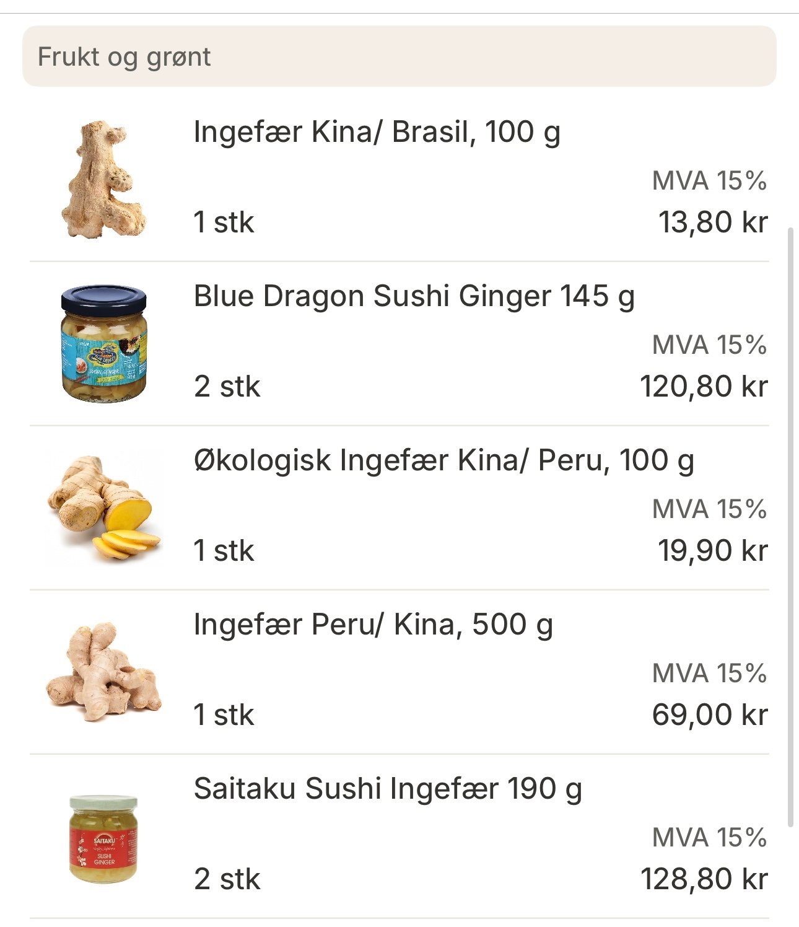
Task: Open Ingefær Peru/ Kina, 500 g title
Action: point(373,625)
